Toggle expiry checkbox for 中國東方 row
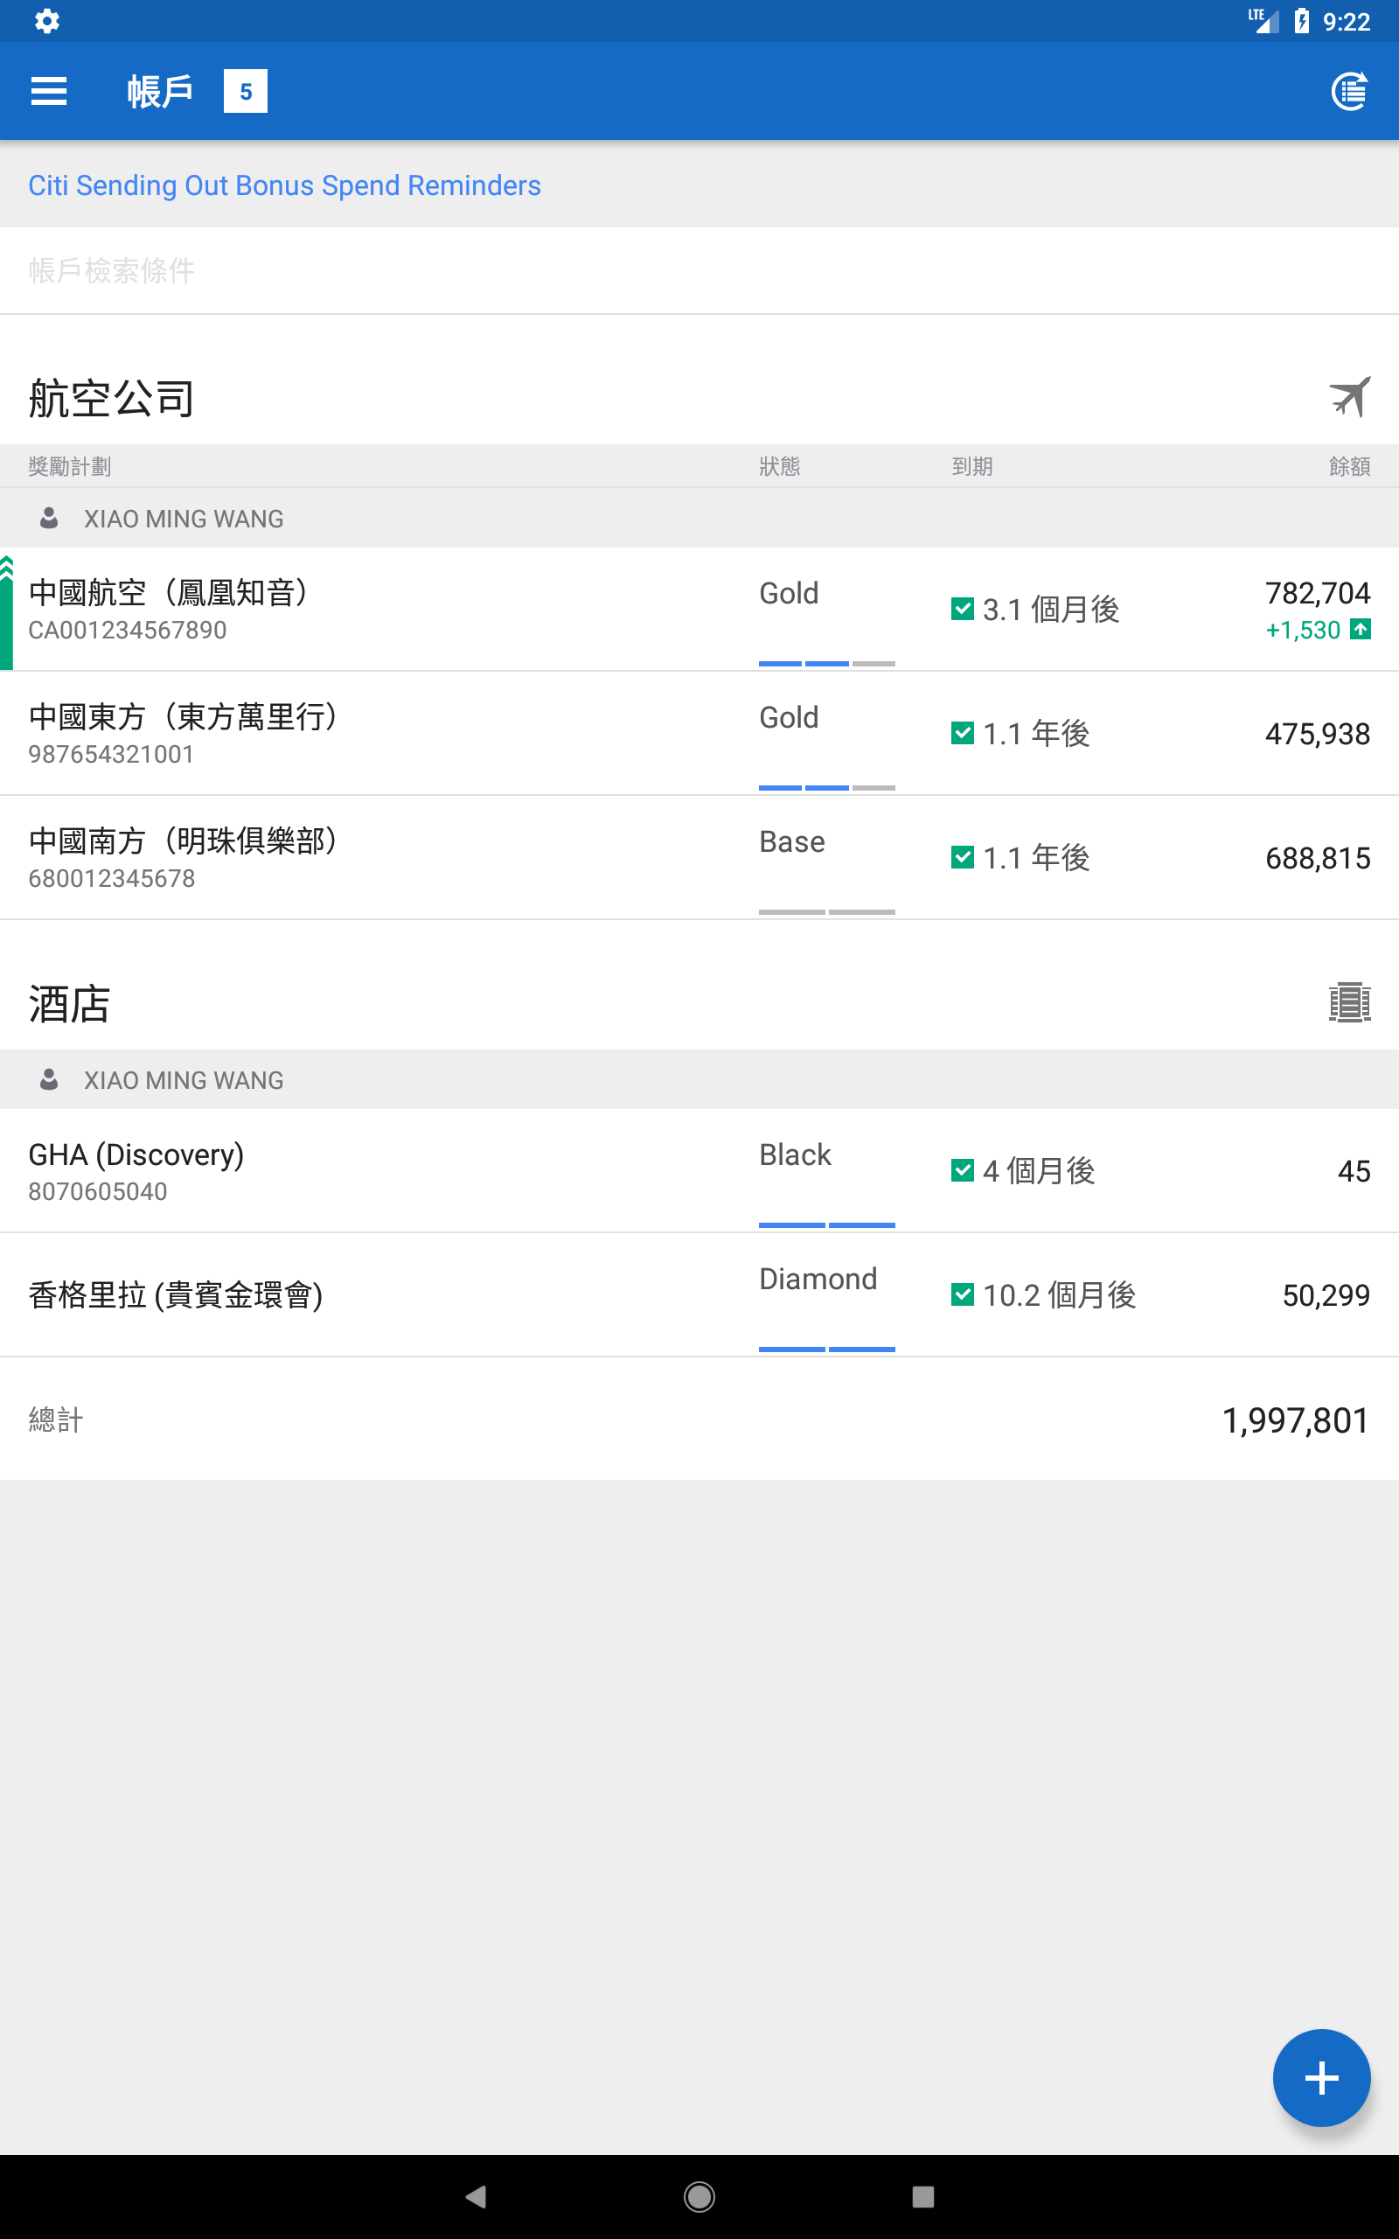The width and height of the screenshot is (1399, 2239). pyautogui.click(x=963, y=733)
